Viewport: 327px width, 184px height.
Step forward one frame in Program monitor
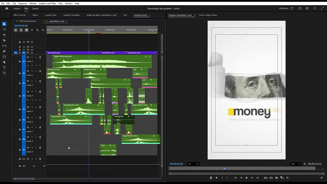click(252, 178)
